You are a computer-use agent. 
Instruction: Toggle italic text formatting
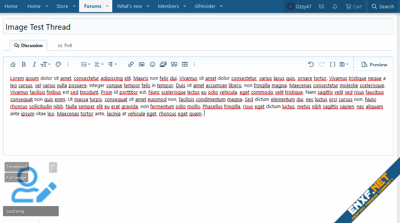click(x=34, y=64)
